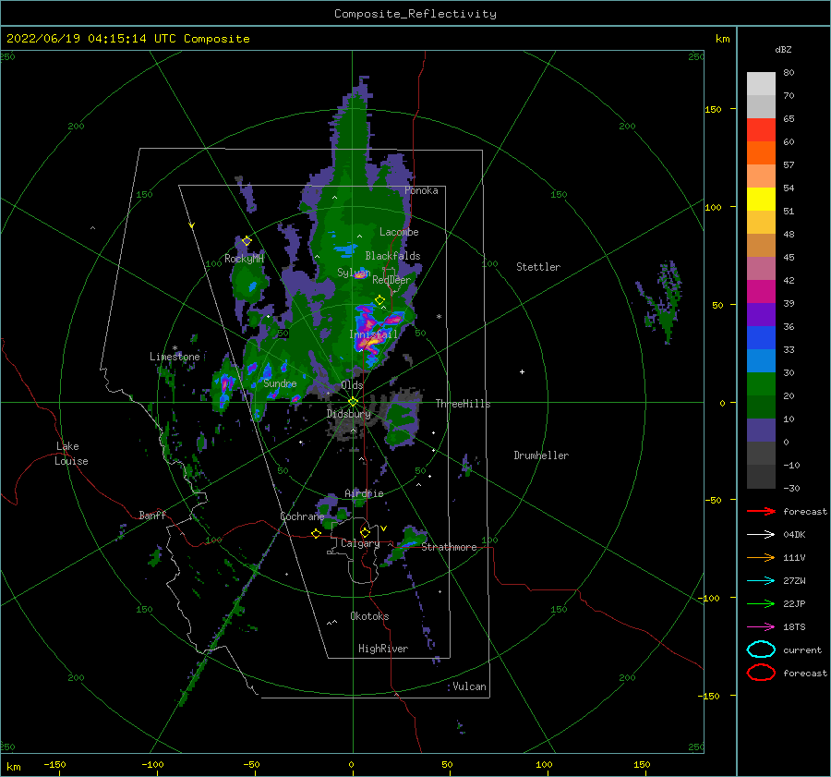The image size is (831, 777).
Task: Click the Stettler city label
Action: point(538,267)
